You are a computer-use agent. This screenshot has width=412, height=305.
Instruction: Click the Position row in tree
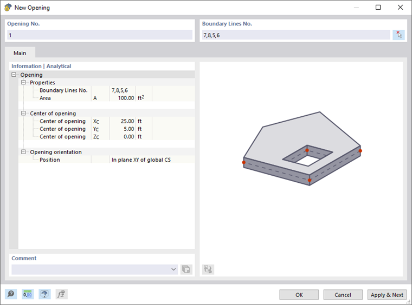pyautogui.click(x=107, y=160)
